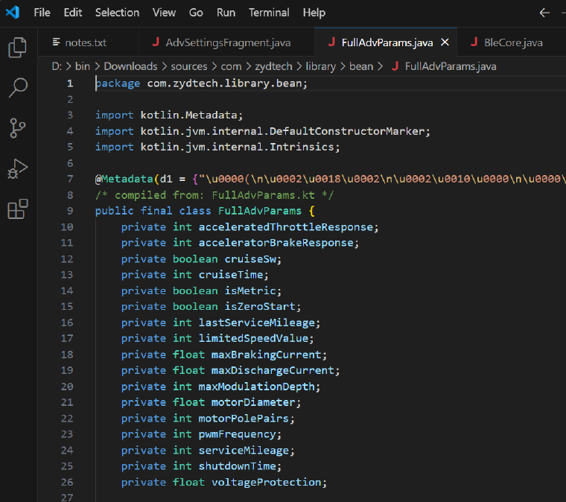The width and height of the screenshot is (566, 502).
Task: Click field 'maxDischargeCurrent'
Action: (x=273, y=370)
